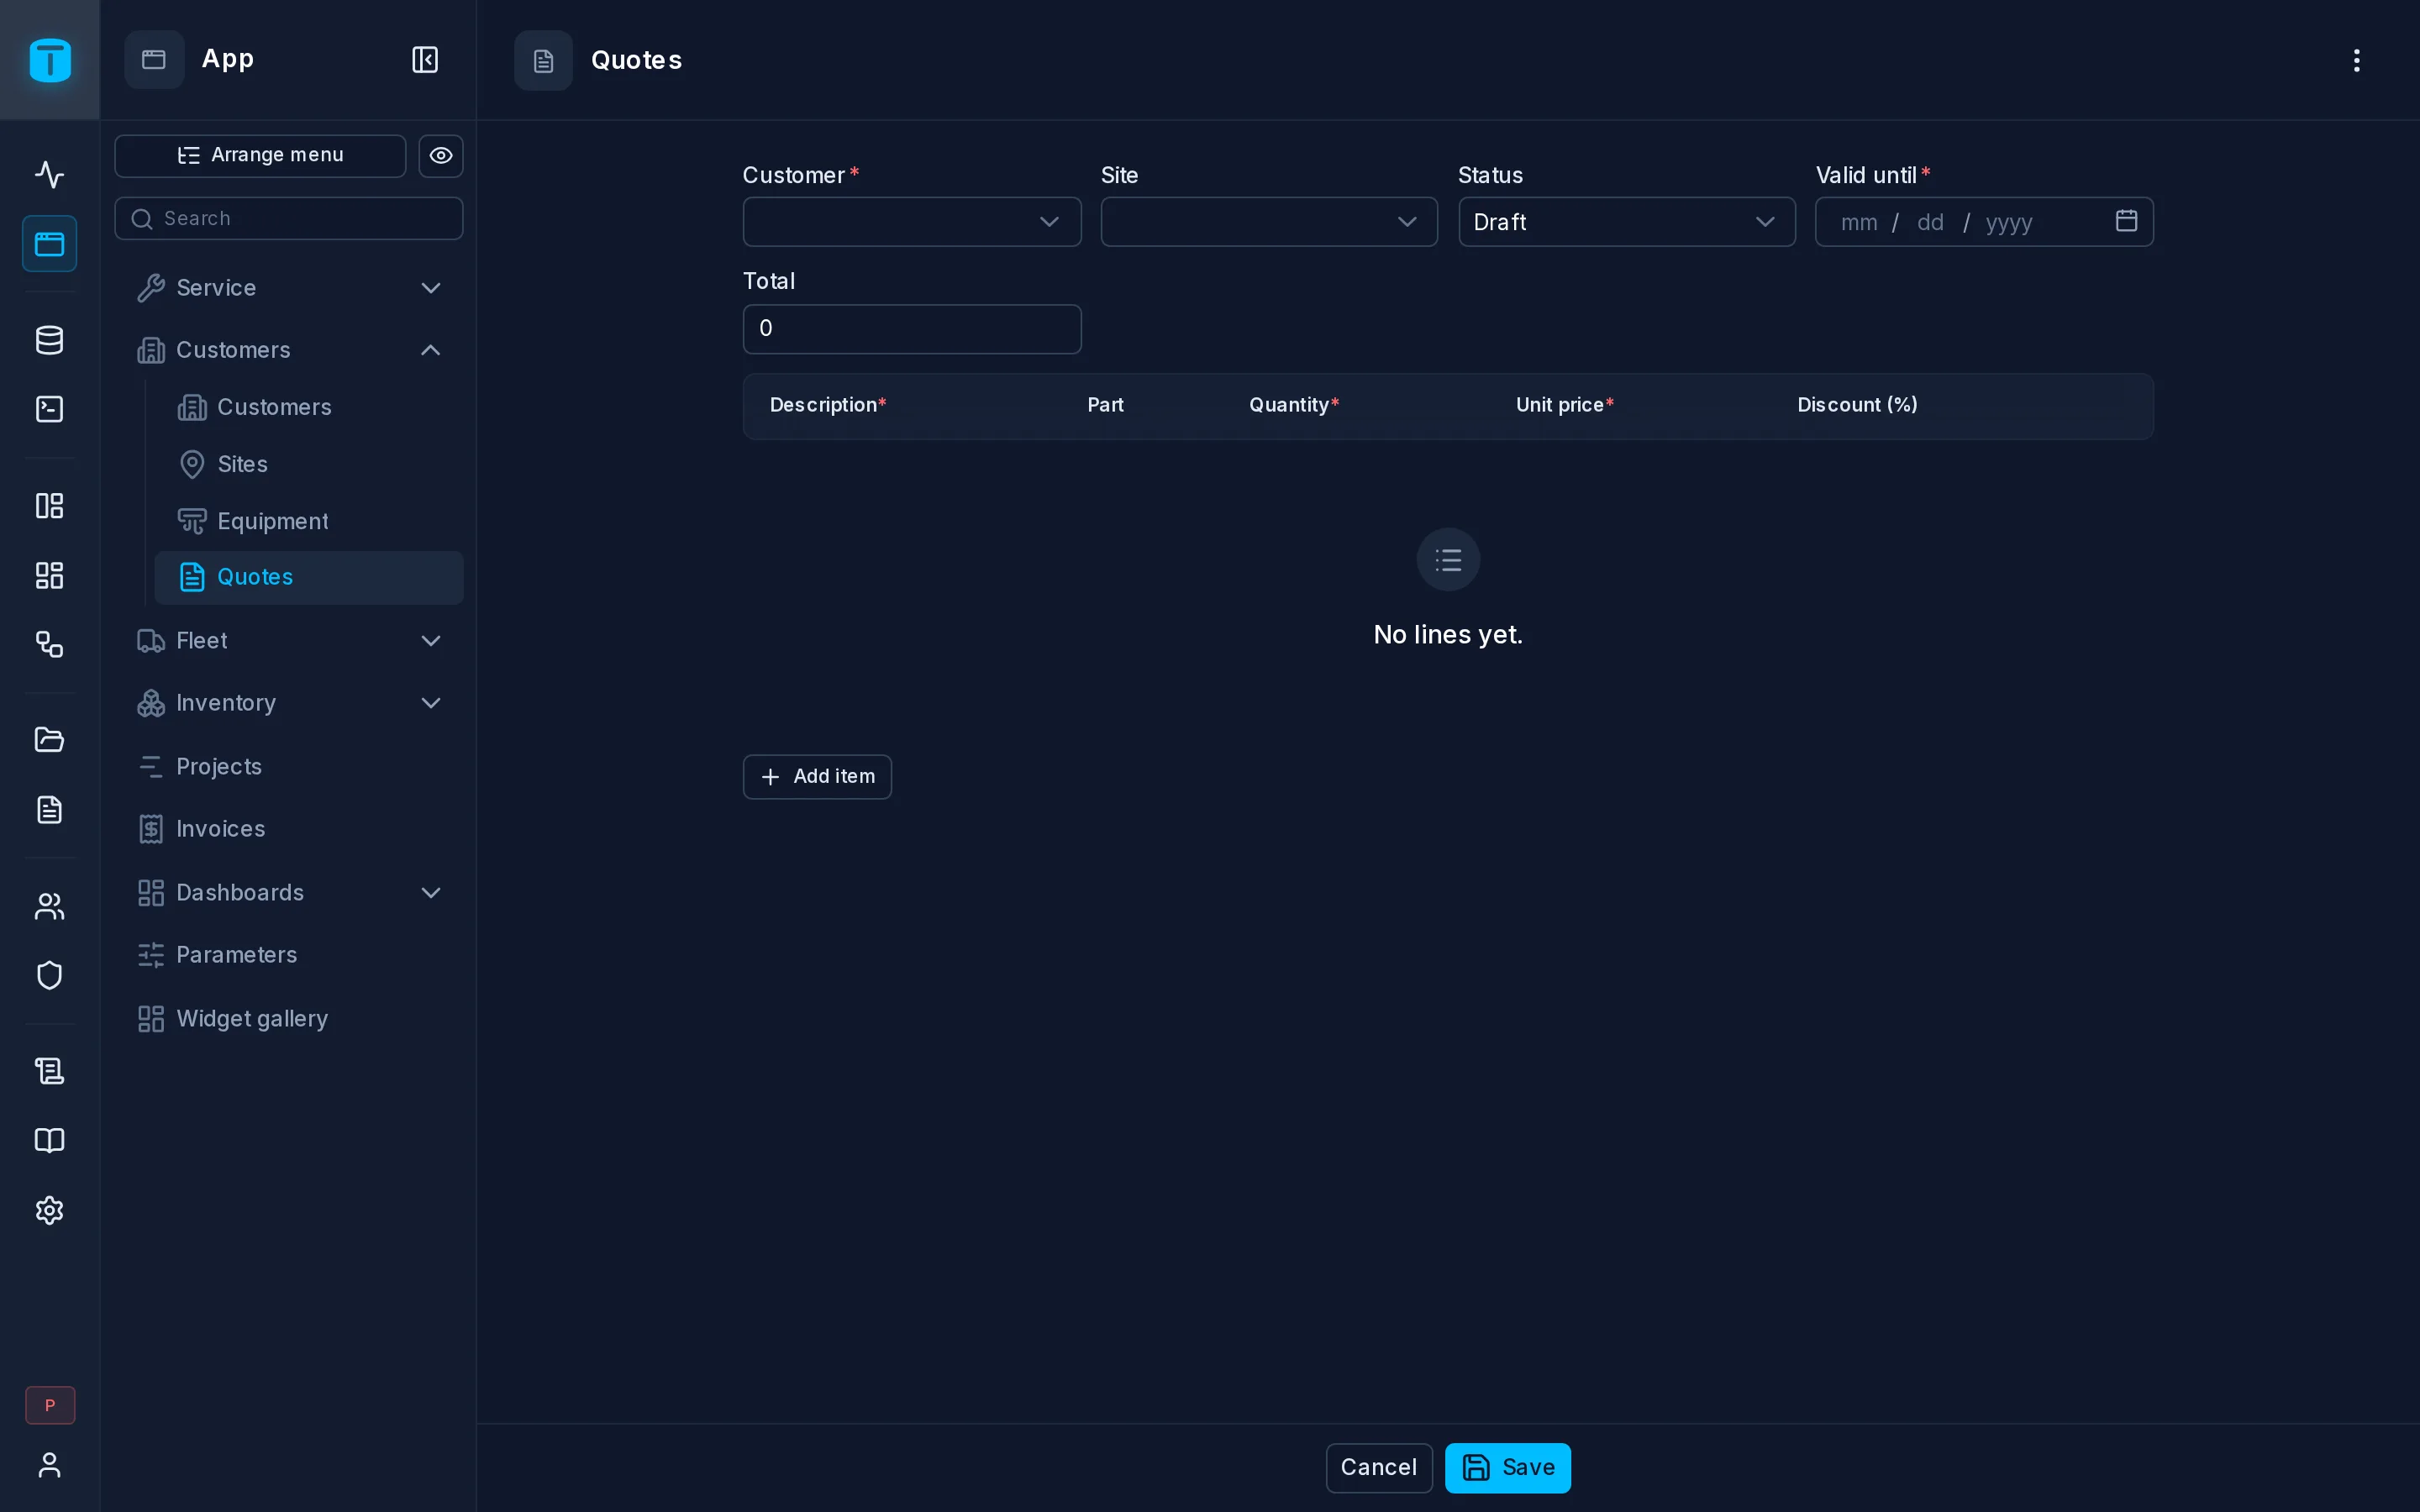This screenshot has width=2420, height=1512.
Task: Open the terminal console icon in rail
Action: pos(50,409)
